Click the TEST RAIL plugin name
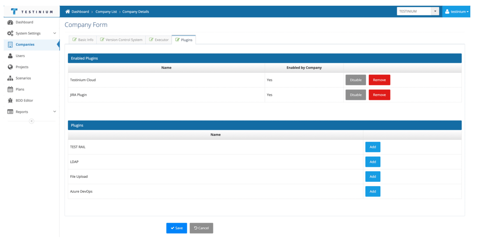 78,147
